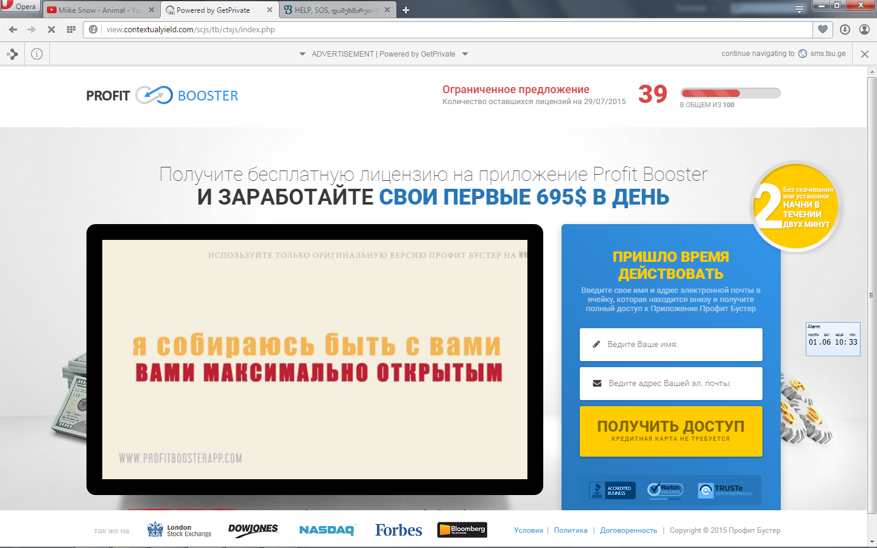Go back to the previous page
The width and height of the screenshot is (877, 548).
(13, 29)
